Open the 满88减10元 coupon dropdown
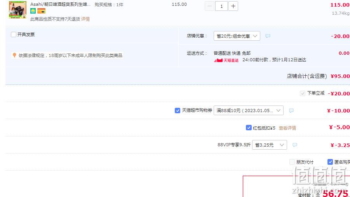 pos(249,110)
